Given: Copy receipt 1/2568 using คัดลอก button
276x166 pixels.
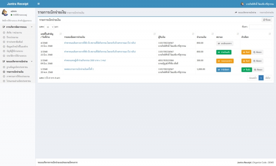Looking at the screenshot, I should click(x=258, y=70).
